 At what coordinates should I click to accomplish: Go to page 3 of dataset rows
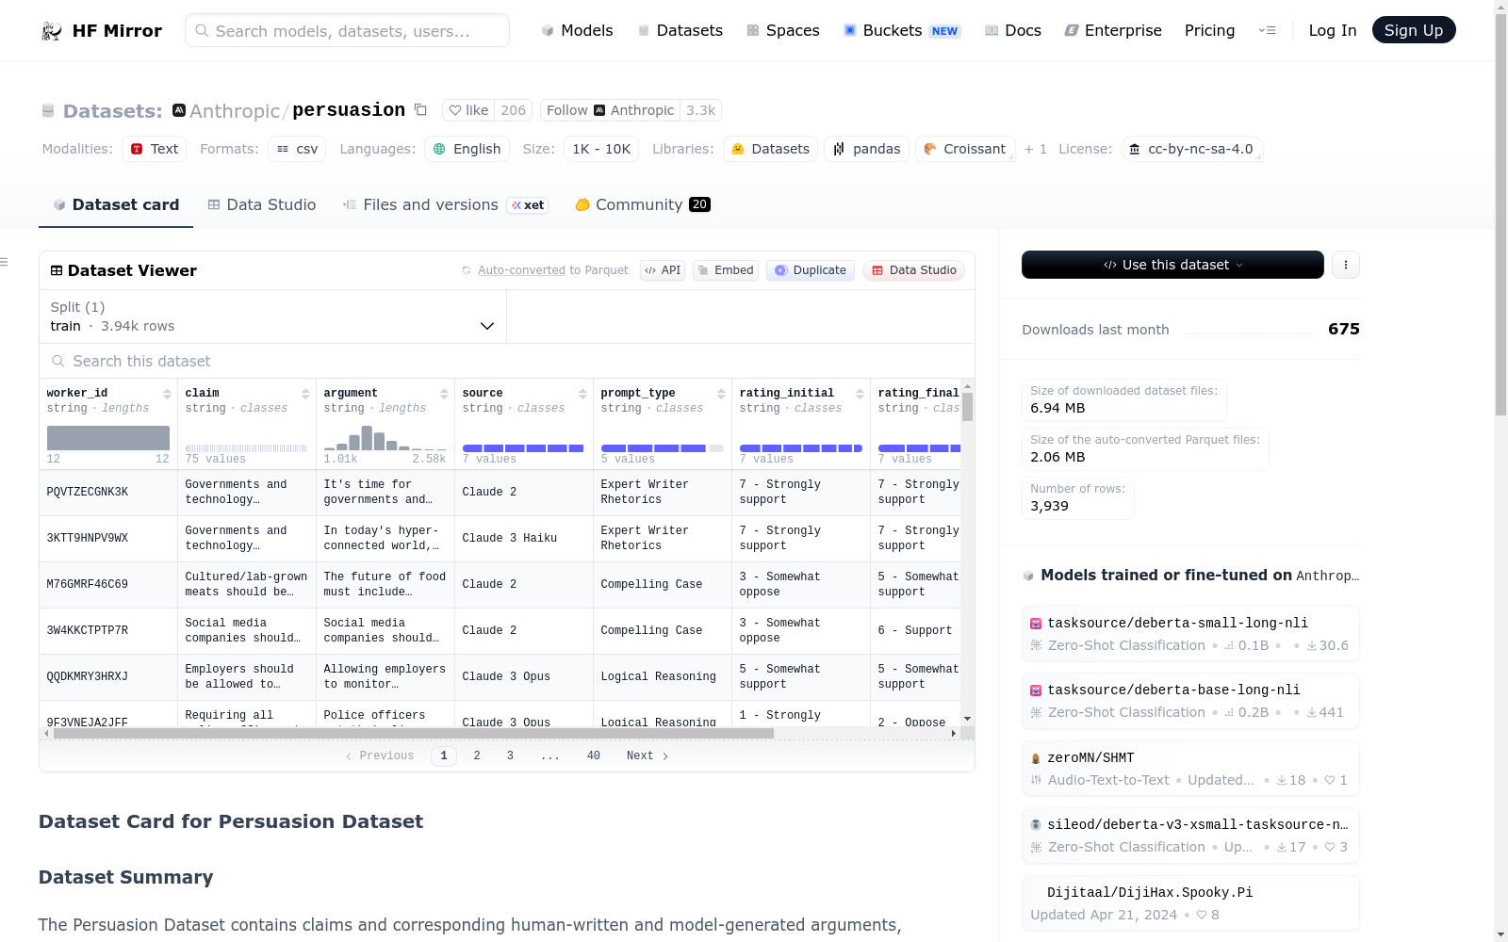[510, 755]
